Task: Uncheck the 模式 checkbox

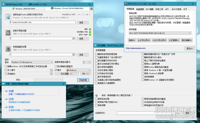Action: coord(56,70)
